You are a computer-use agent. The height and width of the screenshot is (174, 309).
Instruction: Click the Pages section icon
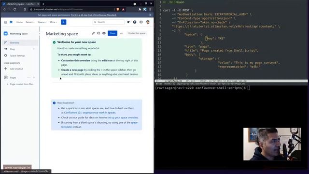pos(6,77)
